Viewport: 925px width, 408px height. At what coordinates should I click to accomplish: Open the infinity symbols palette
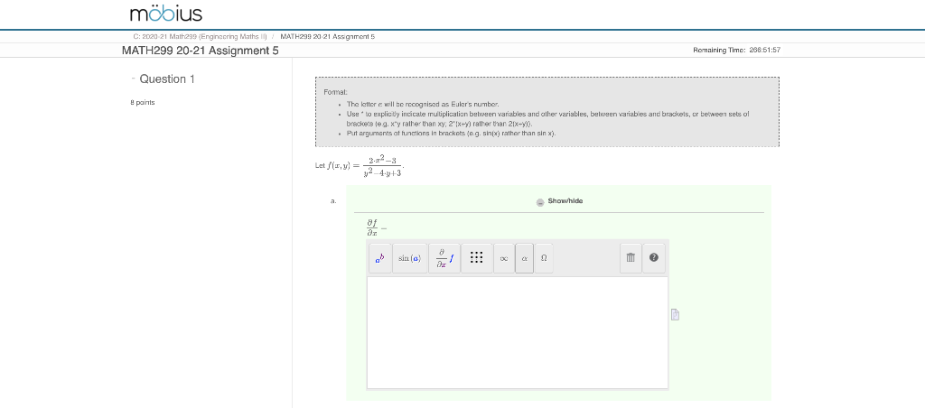pos(504,258)
